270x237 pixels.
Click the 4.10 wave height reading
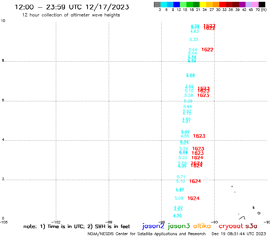pyautogui.click(x=187, y=114)
